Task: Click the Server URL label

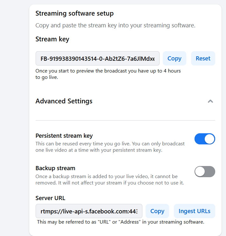Action: (50, 198)
